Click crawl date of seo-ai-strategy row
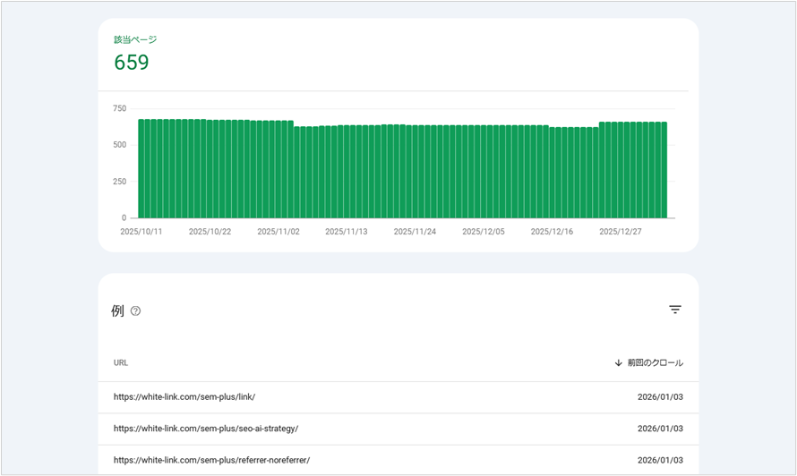 pos(660,429)
